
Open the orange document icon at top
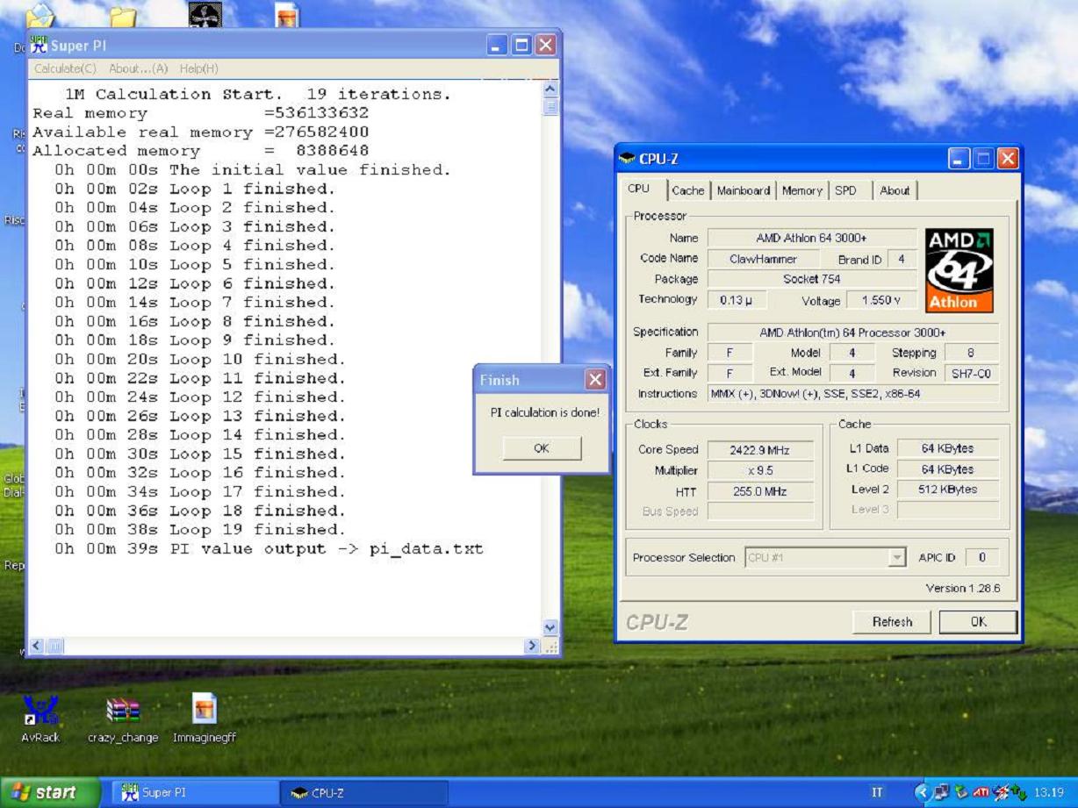pyautogui.click(x=287, y=15)
